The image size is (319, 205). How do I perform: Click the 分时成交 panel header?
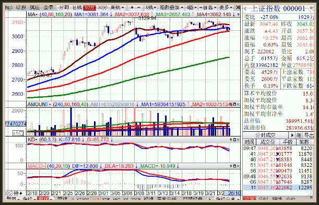coord(266,135)
